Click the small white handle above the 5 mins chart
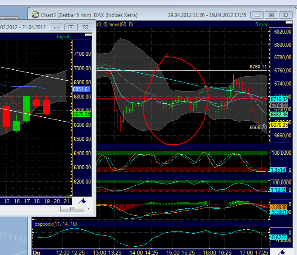Image resolution: width=297 pixels, height=255 pixels. click(289, 23)
